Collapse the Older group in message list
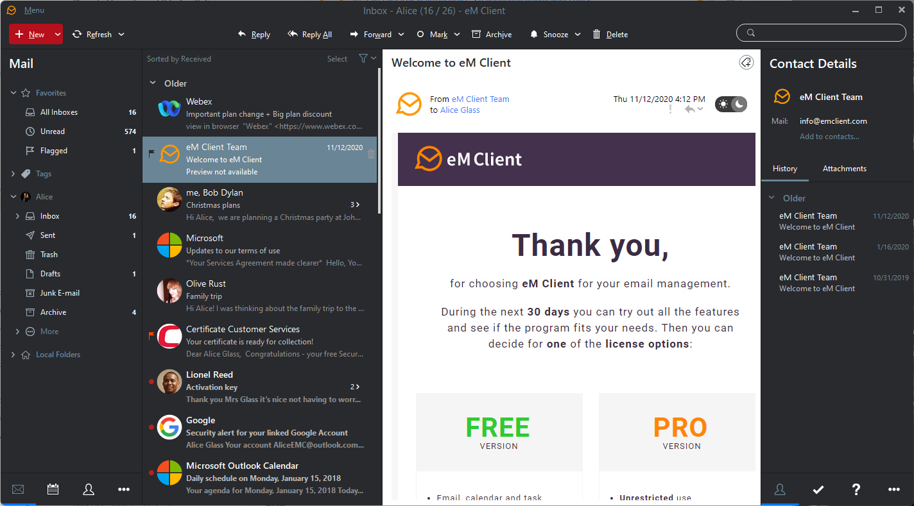 153,83
